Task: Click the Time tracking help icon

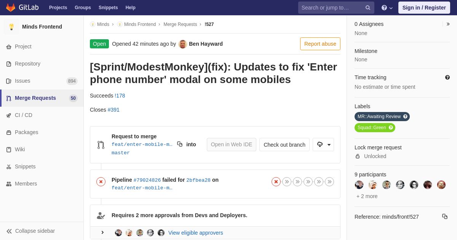Action: 447,77
